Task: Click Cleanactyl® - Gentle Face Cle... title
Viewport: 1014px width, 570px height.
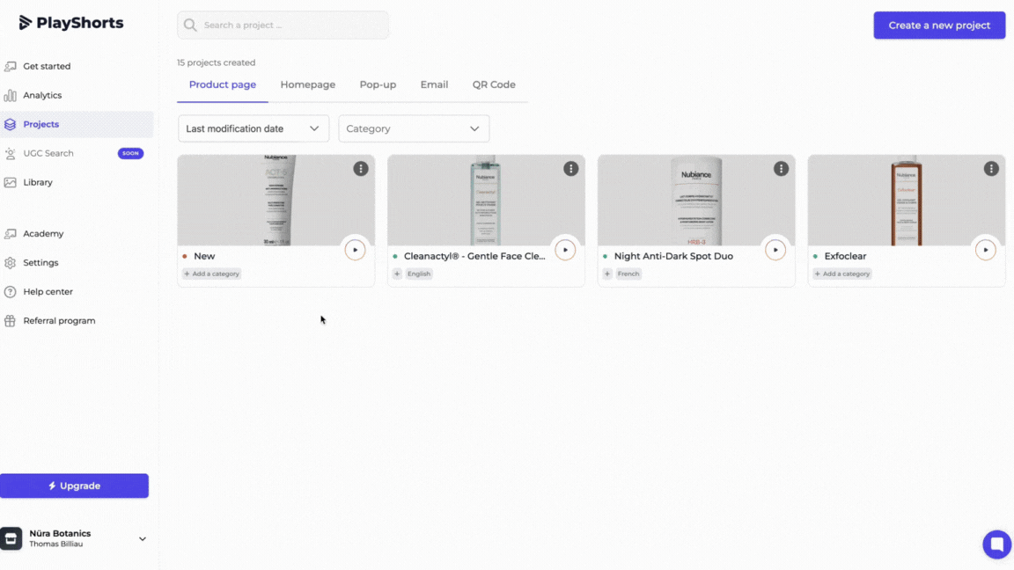Action: (x=474, y=256)
